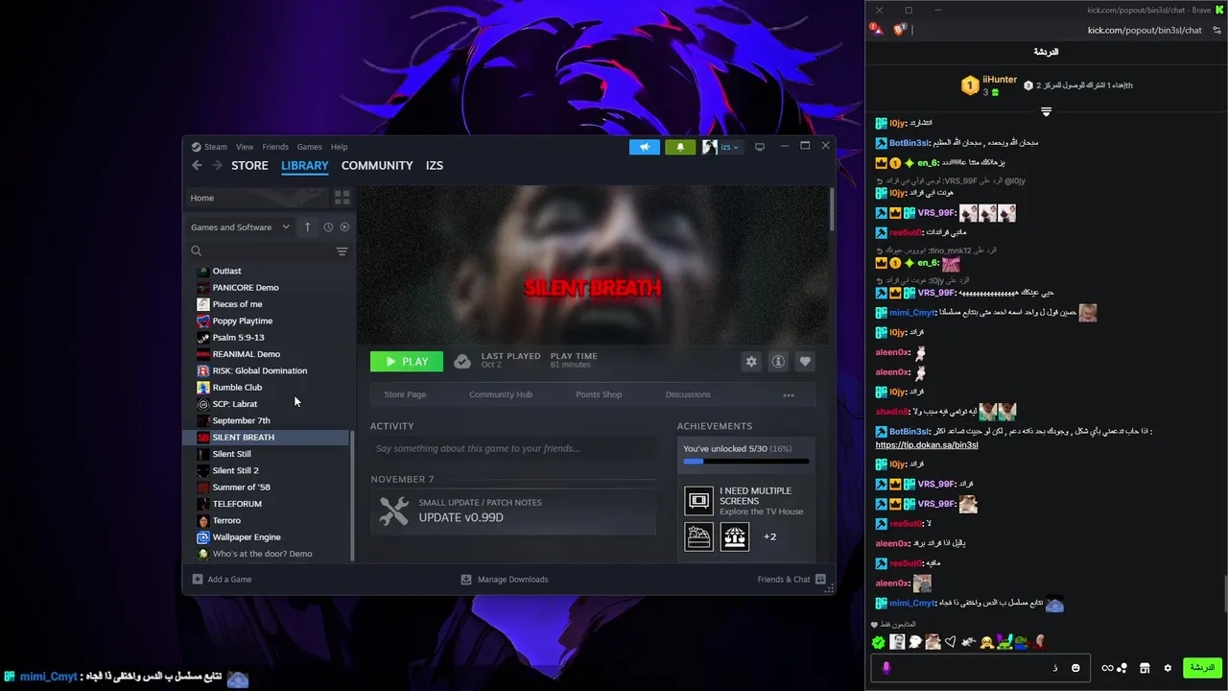This screenshot has height=691, width=1228.
Task: Open the Friends menu
Action: tap(275, 147)
